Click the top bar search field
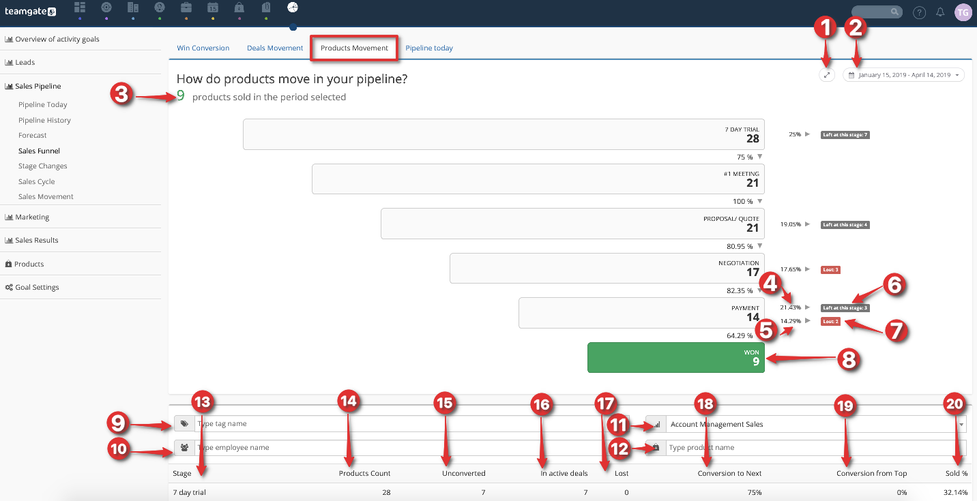The height and width of the screenshot is (501, 977). pyautogui.click(x=877, y=12)
